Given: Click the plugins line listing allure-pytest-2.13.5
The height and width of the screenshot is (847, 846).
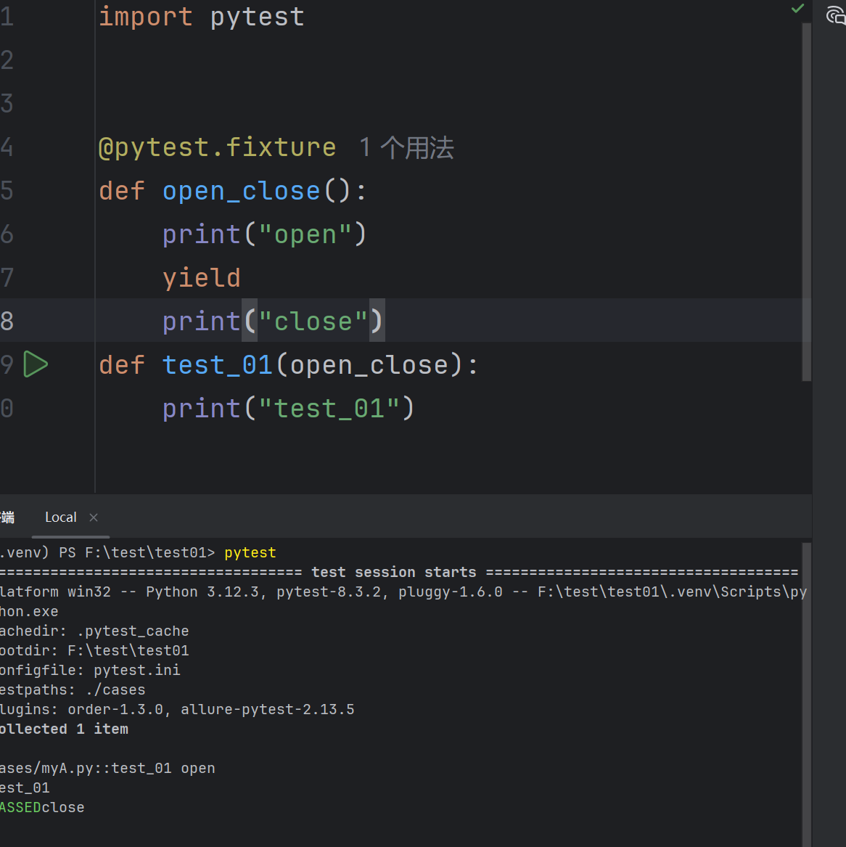Looking at the screenshot, I should [x=177, y=709].
